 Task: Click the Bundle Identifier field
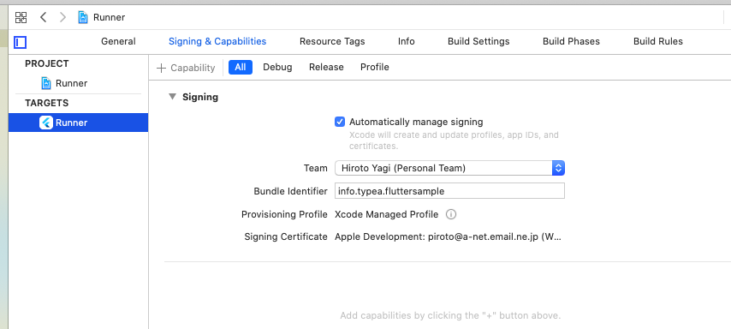pos(449,191)
